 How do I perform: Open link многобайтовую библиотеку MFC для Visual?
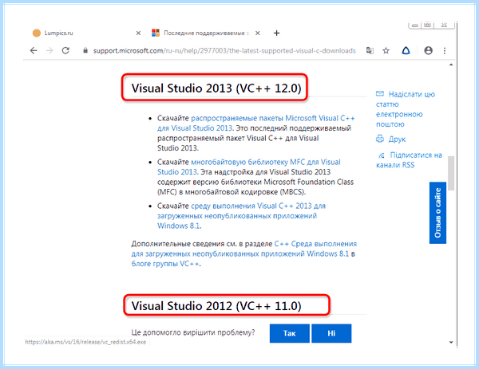tap(248, 167)
